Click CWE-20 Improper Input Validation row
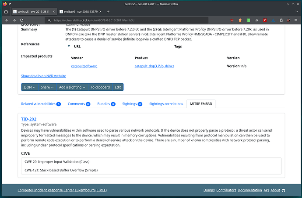This screenshot has height=198, width=302. 151,162
